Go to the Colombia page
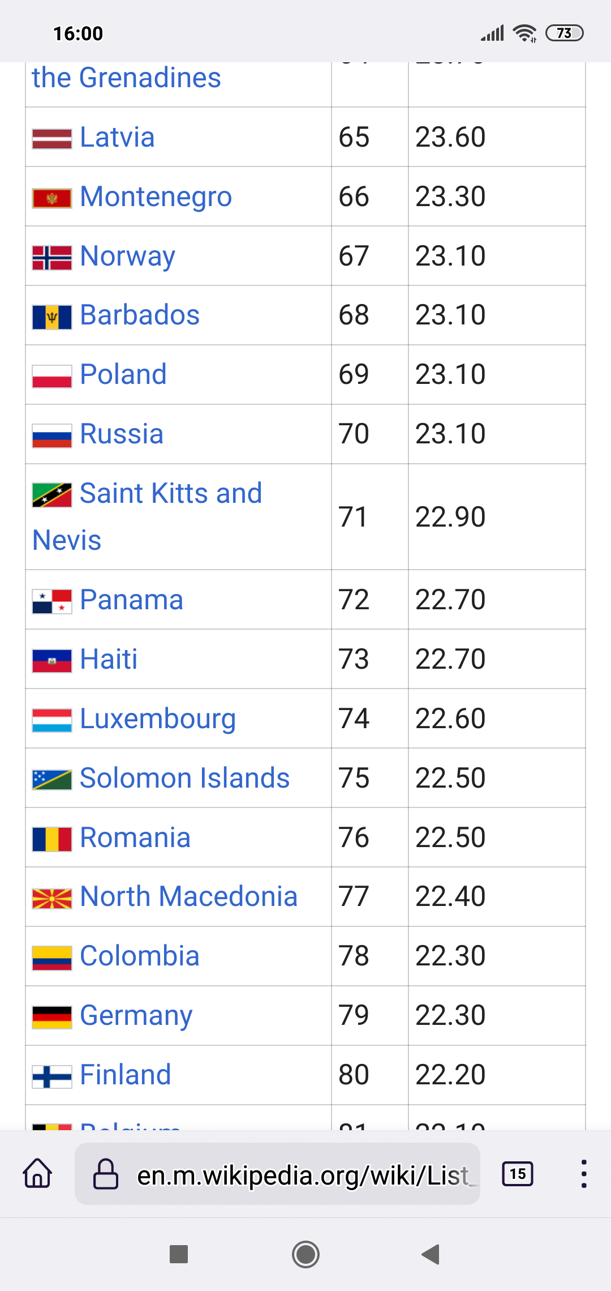This screenshot has height=1291, width=611. point(140,956)
